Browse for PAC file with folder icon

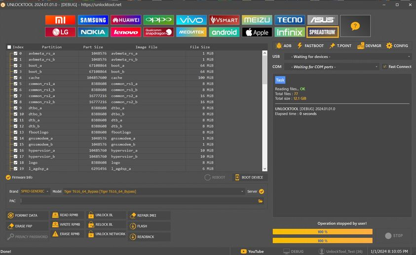pos(260,201)
